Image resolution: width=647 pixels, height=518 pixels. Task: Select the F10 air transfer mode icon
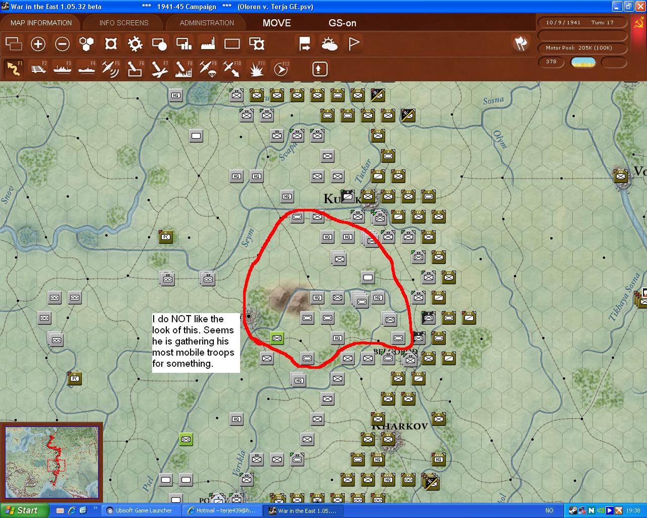(232, 69)
